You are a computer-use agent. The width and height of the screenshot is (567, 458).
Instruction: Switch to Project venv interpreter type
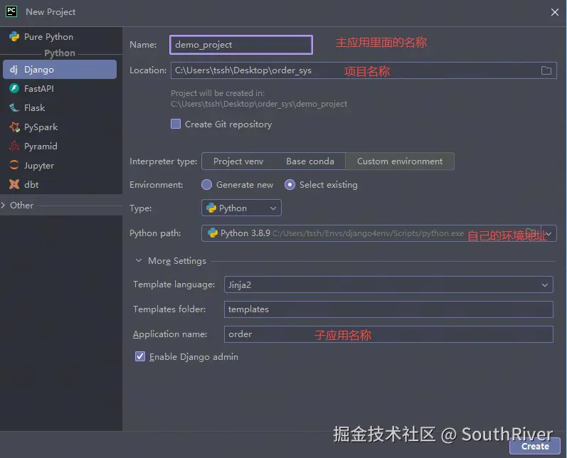point(238,161)
